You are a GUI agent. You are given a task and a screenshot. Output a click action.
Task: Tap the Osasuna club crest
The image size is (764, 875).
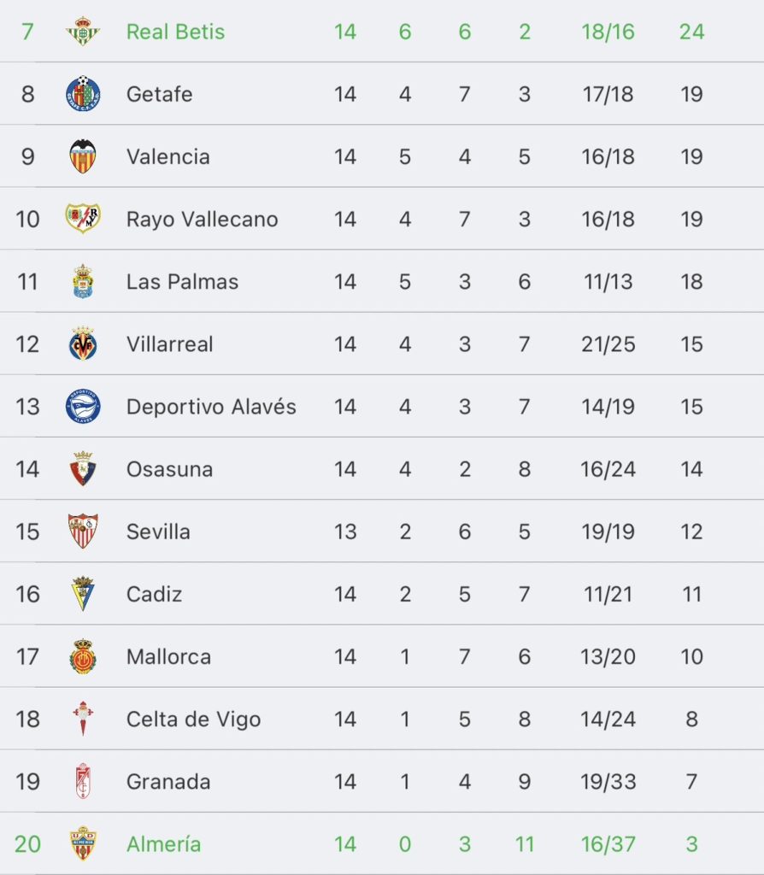(x=83, y=469)
